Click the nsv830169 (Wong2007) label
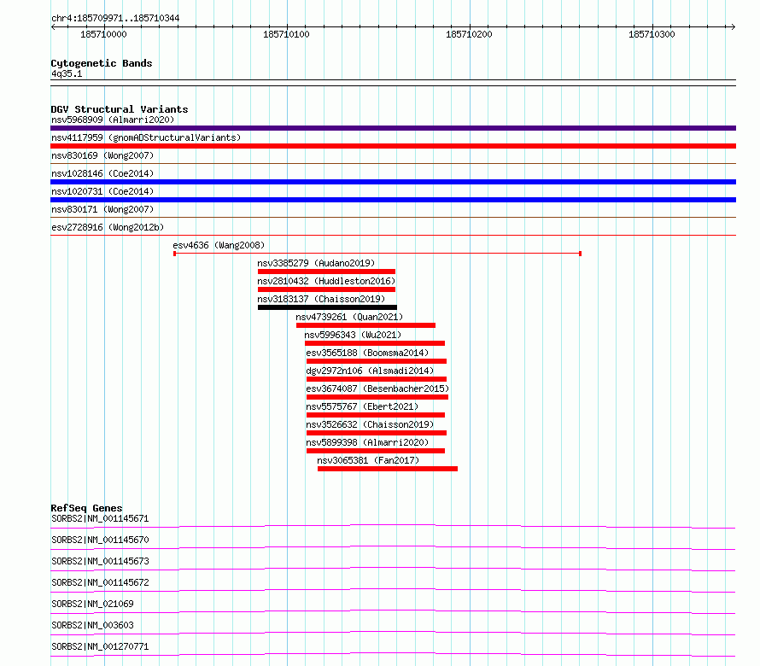The image size is (760, 666). (102, 155)
